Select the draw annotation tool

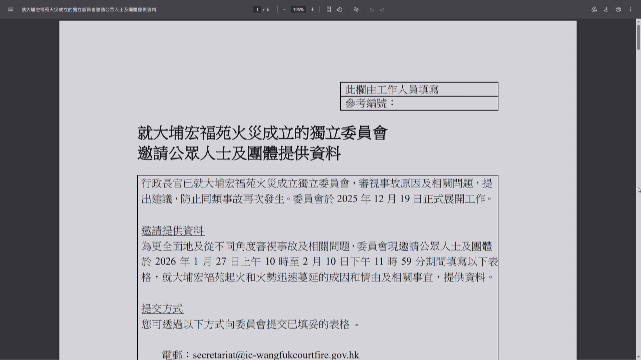(356, 9)
